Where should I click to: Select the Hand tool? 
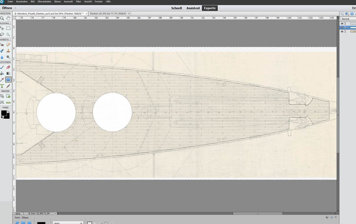click(x=8, y=19)
